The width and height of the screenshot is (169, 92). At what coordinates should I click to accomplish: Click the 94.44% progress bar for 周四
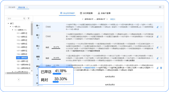56,59
